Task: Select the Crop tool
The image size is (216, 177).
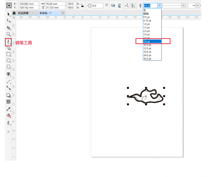Action: [x=9, y=28]
